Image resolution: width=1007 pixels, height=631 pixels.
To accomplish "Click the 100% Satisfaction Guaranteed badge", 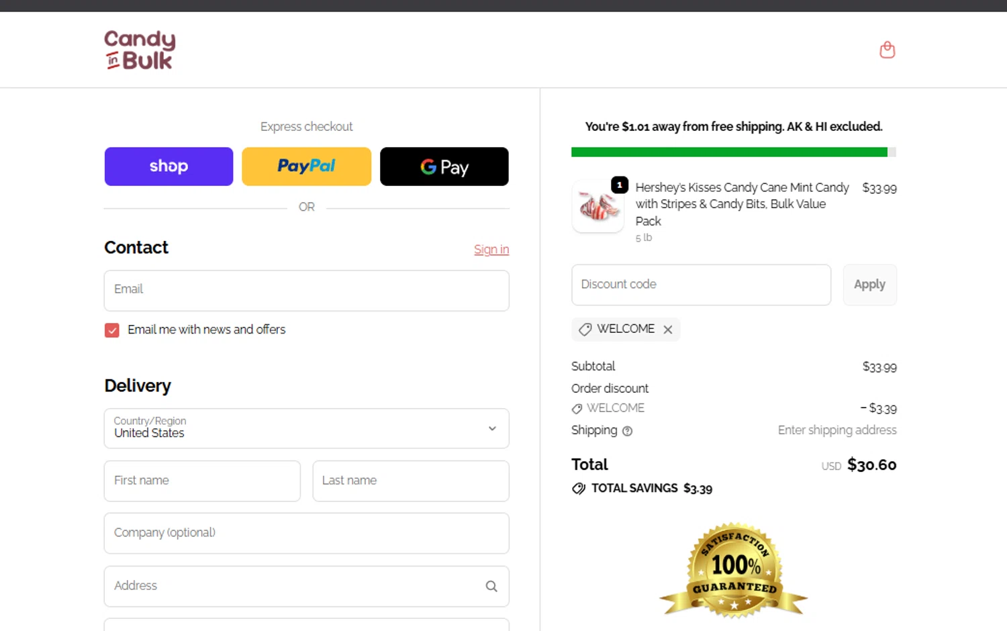I will point(734,570).
